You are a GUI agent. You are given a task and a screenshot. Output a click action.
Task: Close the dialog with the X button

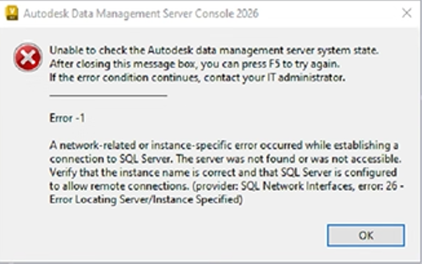point(407,13)
